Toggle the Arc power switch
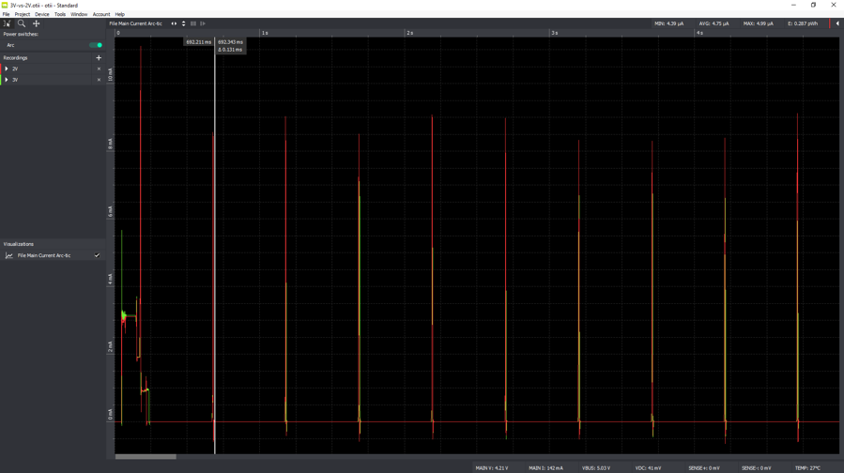The width and height of the screenshot is (844, 473). point(96,45)
